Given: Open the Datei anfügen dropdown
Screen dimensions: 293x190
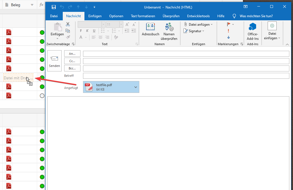Looking at the screenshot, I should click(198, 24).
